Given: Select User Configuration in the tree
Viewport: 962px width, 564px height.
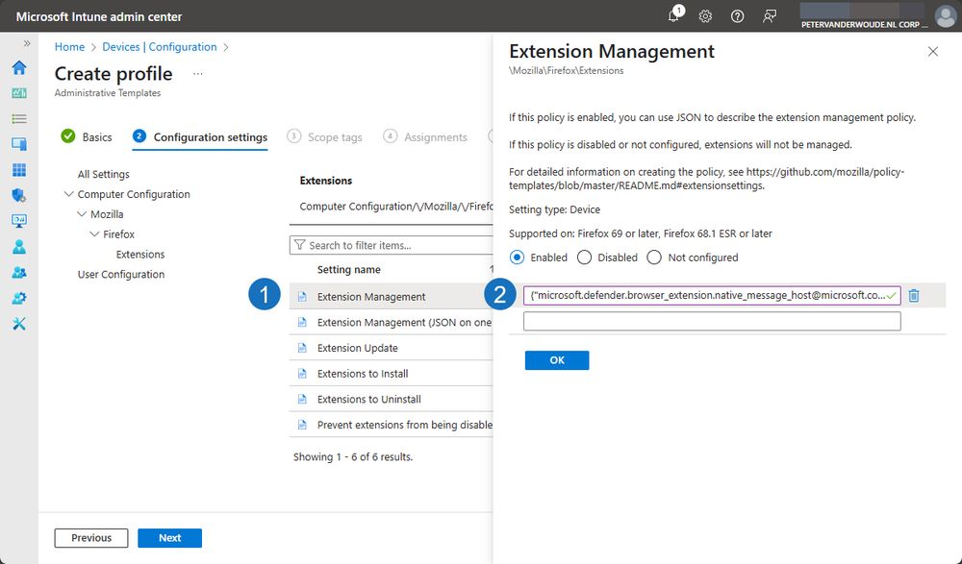Looking at the screenshot, I should (121, 274).
